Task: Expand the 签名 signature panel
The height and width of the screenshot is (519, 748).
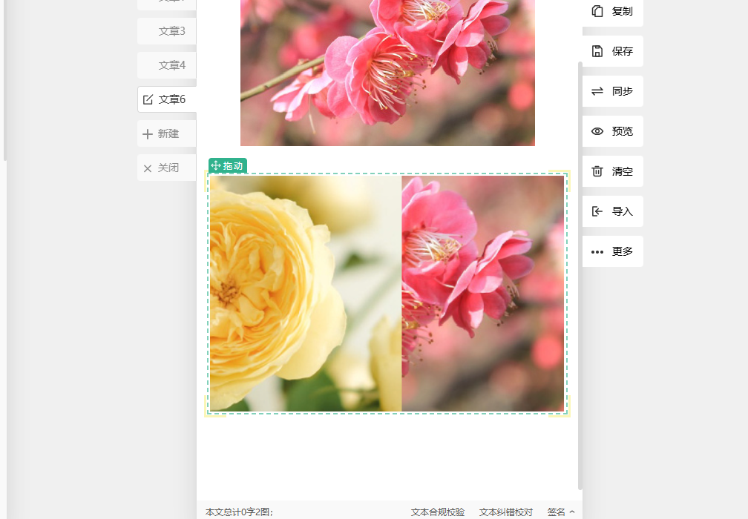Action: click(x=561, y=512)
